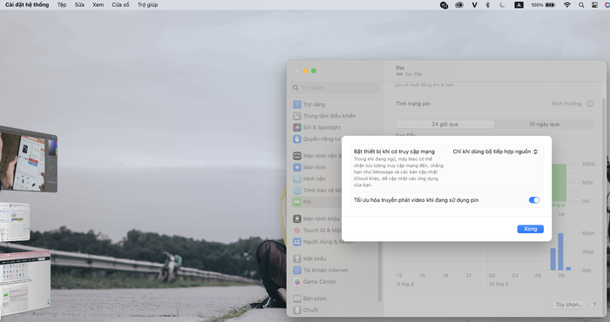The height and width of the screenshot is (322, 610).
Task: Click the Tình trạng pin info icon
Action: (590, 104)
